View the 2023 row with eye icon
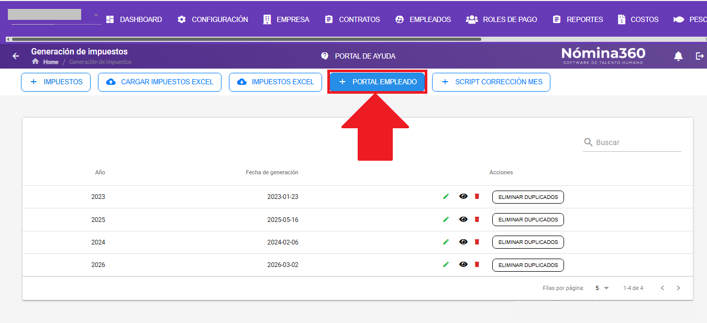The image size is (707, 323). click(463, 196)
